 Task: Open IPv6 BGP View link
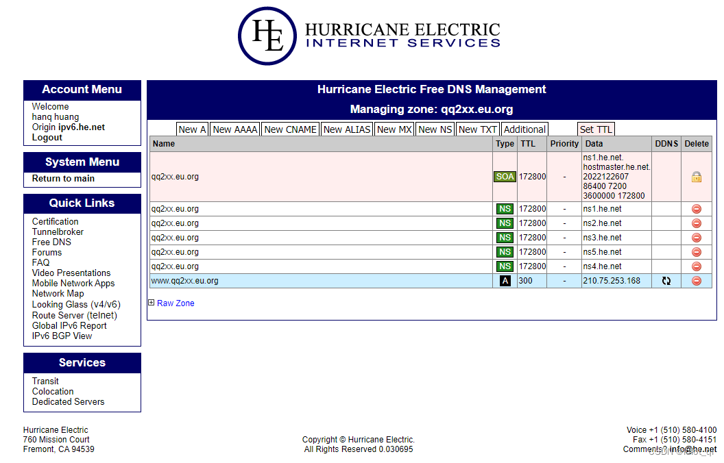[62, 336]
